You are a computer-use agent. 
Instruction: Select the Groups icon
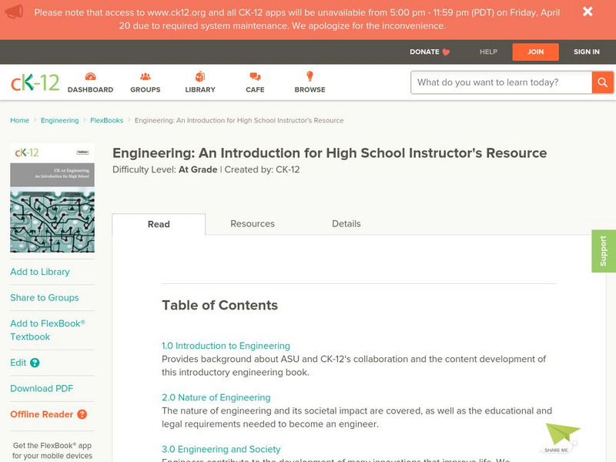coord(144,77)
